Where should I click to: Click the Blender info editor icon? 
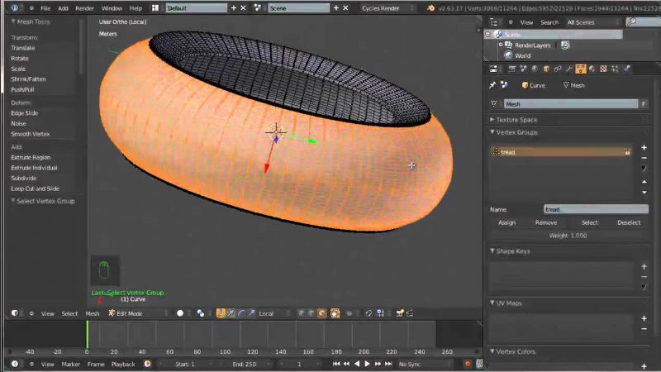[17, 7]
